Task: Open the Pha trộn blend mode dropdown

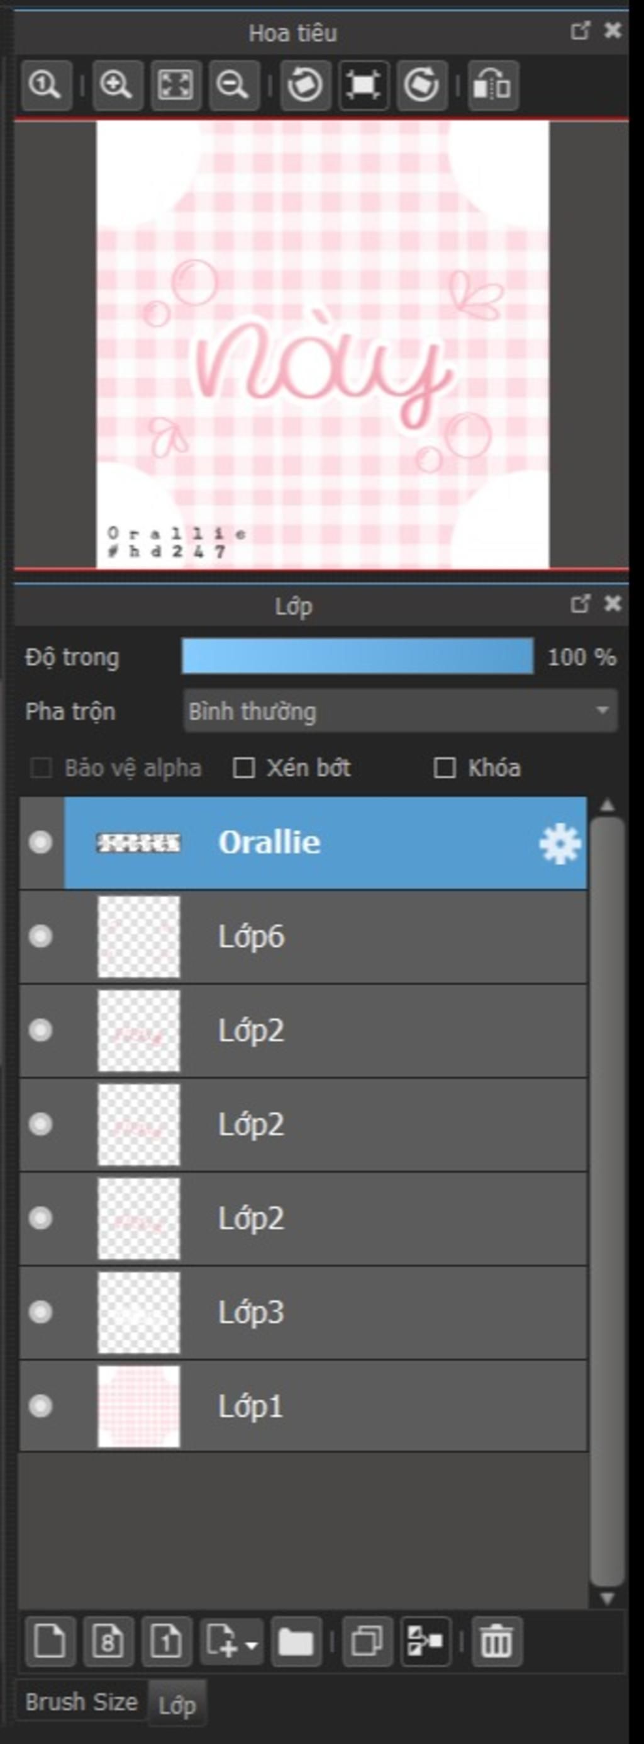Action: pyautogui.click(x=401, y=711)
